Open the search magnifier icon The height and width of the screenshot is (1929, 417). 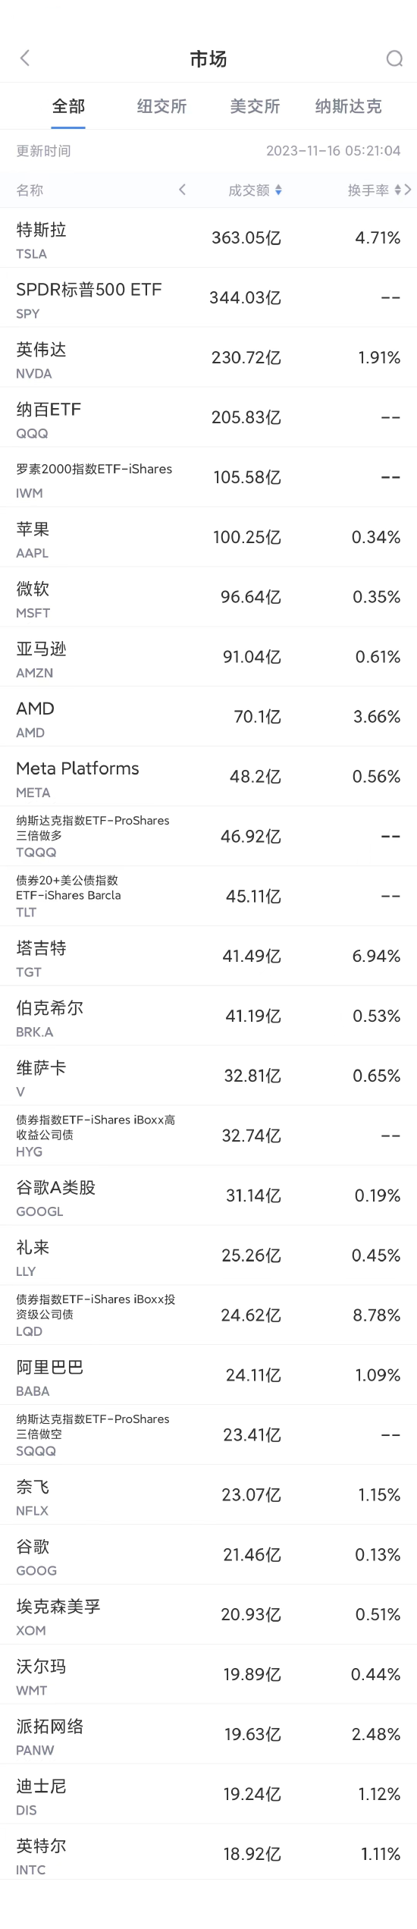pos(394,58)
